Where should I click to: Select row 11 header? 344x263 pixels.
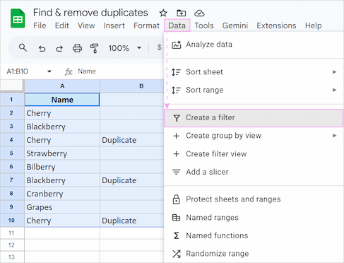pos(12,233)
